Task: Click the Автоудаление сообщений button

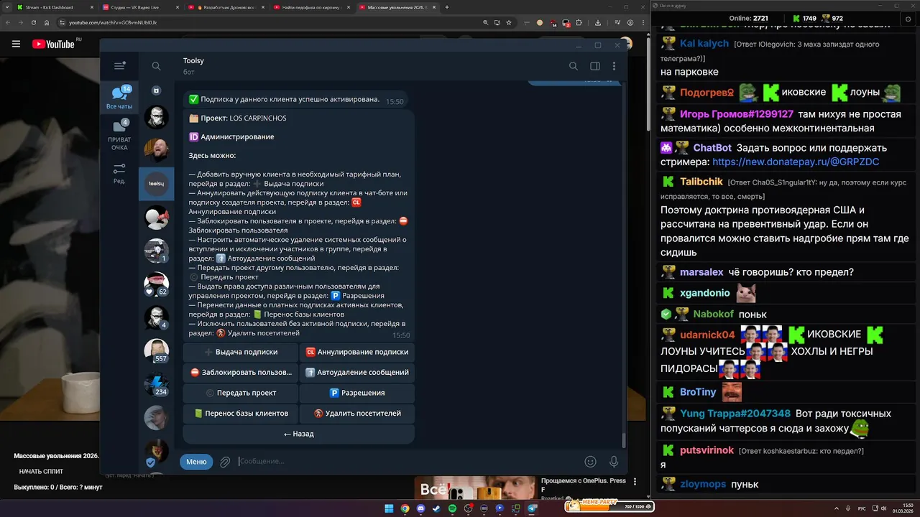Action: pyautogui.click(x=357, y=373)
